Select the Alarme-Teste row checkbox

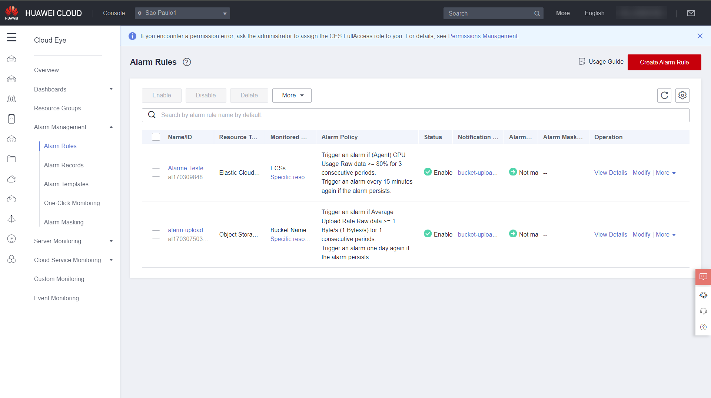click(156, 173)
